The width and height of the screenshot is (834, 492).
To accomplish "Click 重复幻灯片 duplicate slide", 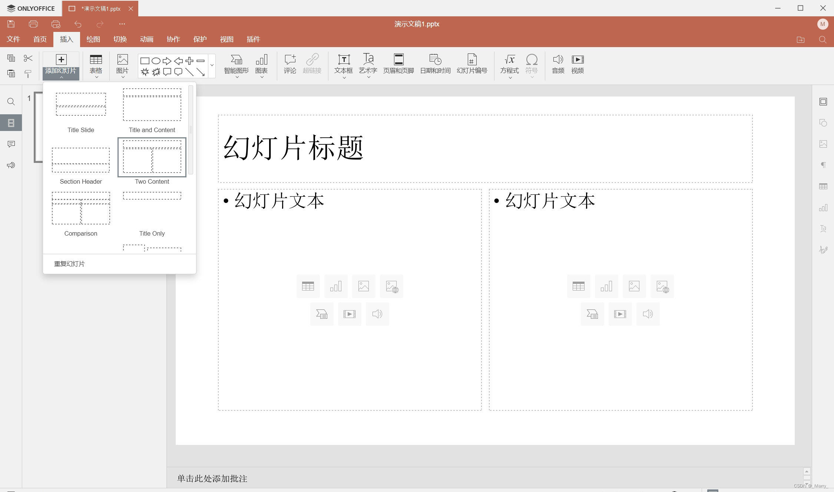I will pos(70,264).
